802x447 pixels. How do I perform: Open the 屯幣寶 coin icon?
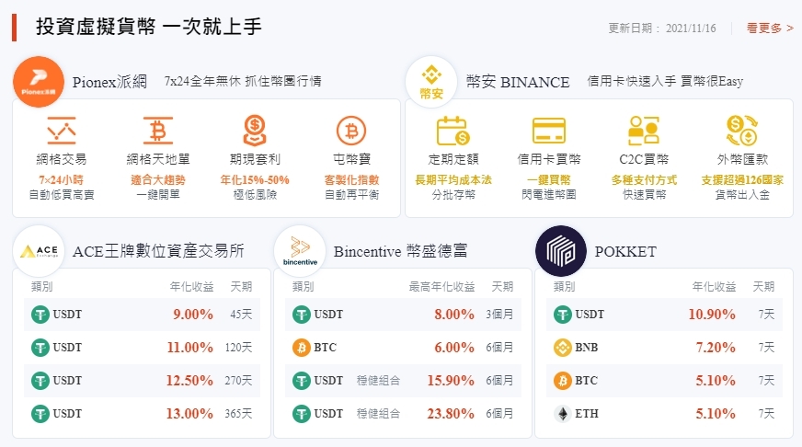(351, 130)
